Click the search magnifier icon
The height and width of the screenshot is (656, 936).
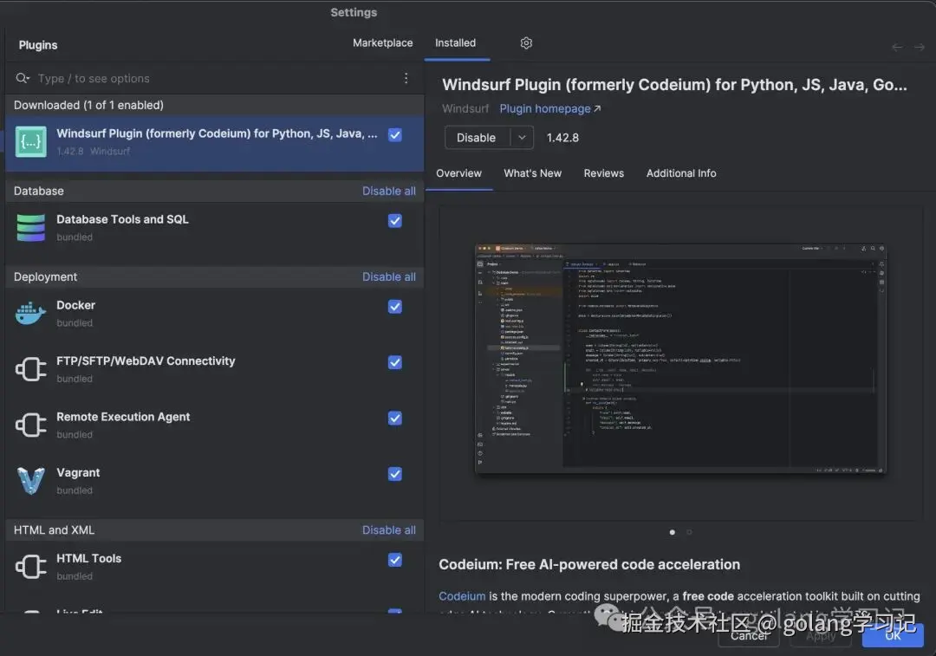coord(22,78)
